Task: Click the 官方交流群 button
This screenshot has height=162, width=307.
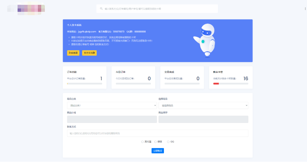Action: [x=89, y=53]
